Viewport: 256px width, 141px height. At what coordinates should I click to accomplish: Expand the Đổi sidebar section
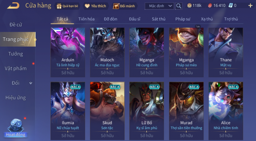(30, 83)
